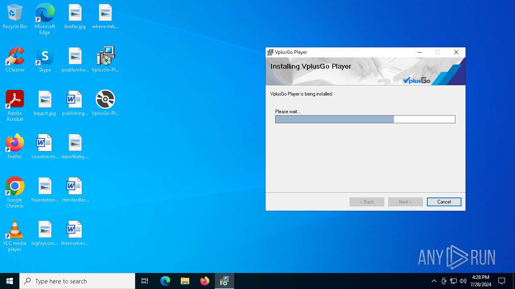Open Task View from the taskbar
Viewport: 515px width, 289px height.
pyautogui.click(x=145, y=281)
